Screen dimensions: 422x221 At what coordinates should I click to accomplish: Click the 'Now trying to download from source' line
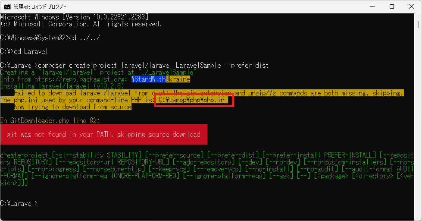(x=73, y=107)
